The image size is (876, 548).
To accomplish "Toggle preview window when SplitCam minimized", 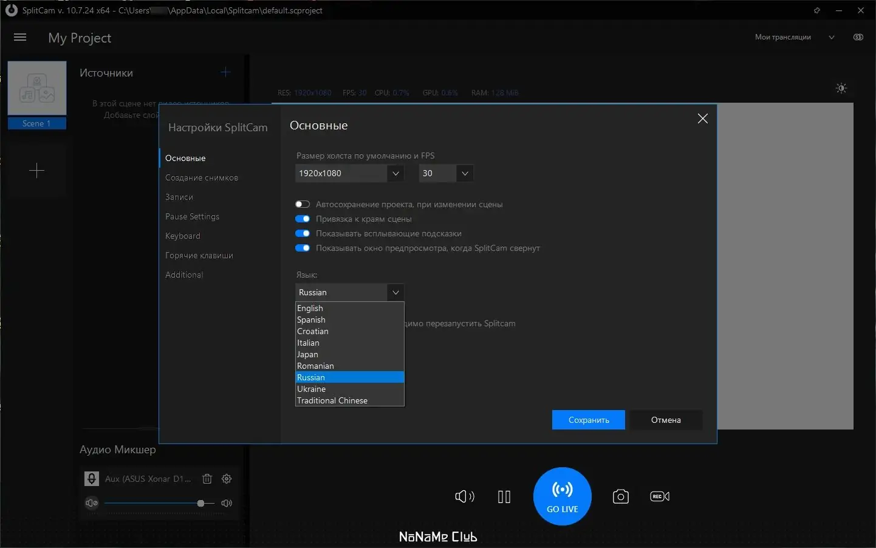I will [x=303, y=248].
